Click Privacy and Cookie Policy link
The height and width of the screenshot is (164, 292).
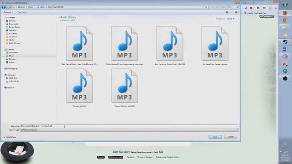point(167,157)
